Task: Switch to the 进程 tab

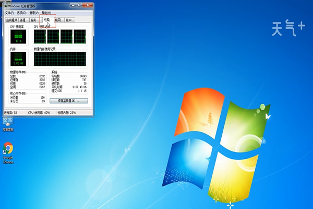Action: click(23, 20)
